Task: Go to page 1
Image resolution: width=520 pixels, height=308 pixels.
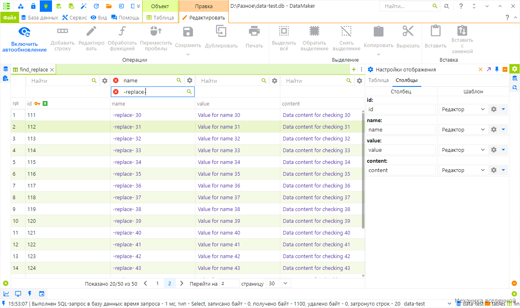Action: 158,283
